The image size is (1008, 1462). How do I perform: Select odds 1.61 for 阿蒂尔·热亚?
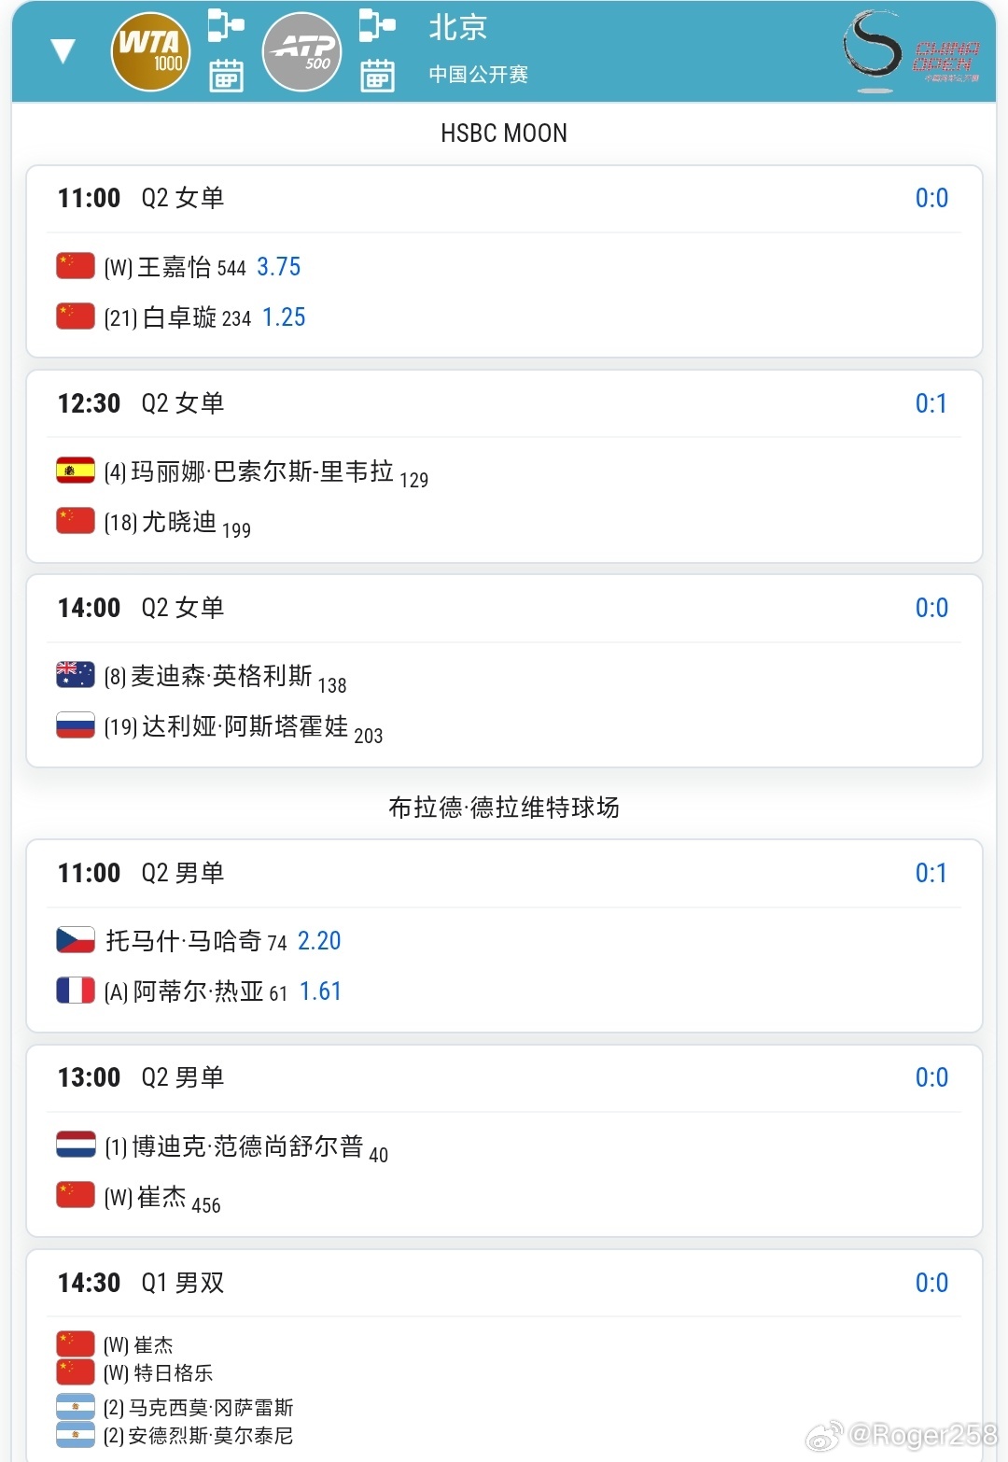click(320, 991)
